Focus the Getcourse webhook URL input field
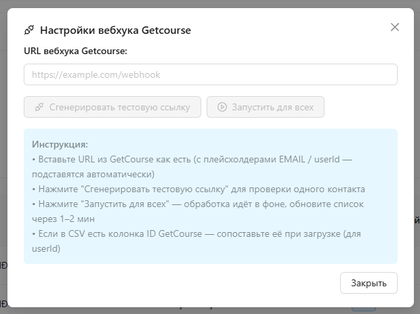Viewport: 420px width, 314px height. [211, 74]
